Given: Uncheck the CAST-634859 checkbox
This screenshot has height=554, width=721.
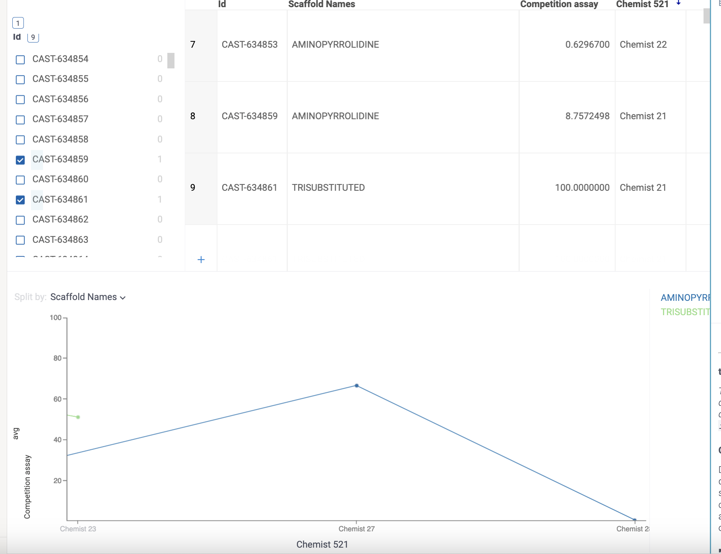Looking at the screenshot, I should pos(20,160).
